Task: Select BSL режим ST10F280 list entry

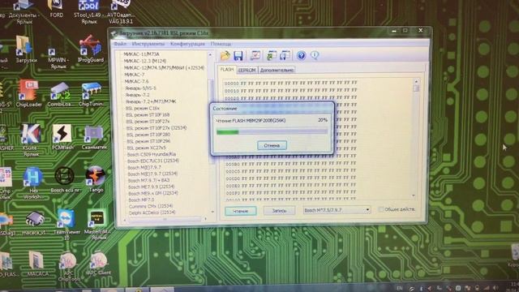Action: click(x=148, y=135)
